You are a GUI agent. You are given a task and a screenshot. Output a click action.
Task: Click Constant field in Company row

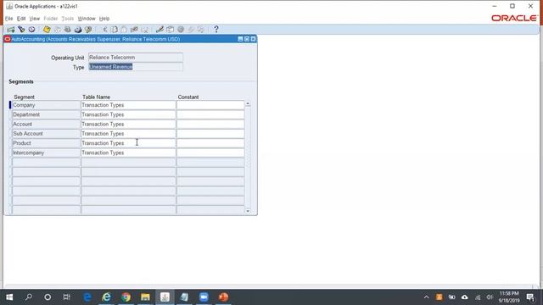click(210, 105)
